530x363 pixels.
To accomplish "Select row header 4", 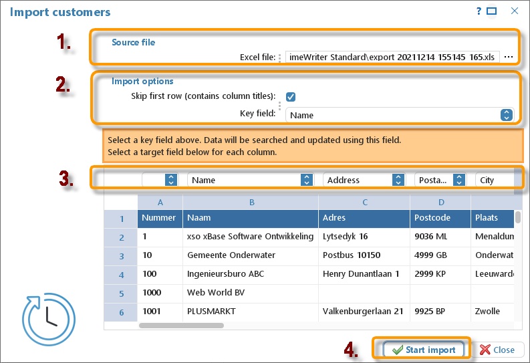I will tap(121, 275).
